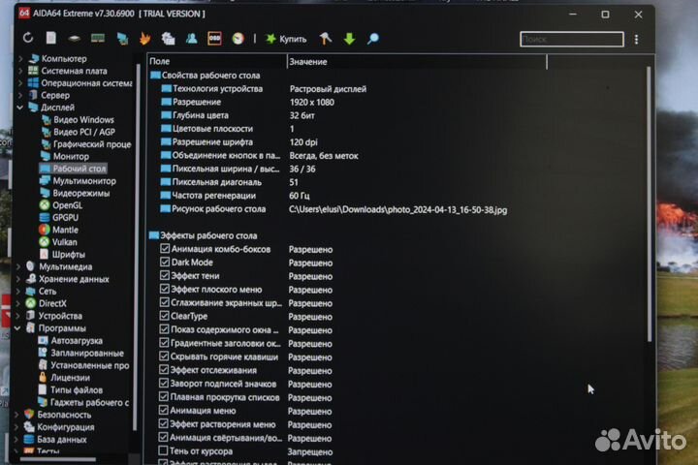Open the preferences tools icon

(326, 39)
